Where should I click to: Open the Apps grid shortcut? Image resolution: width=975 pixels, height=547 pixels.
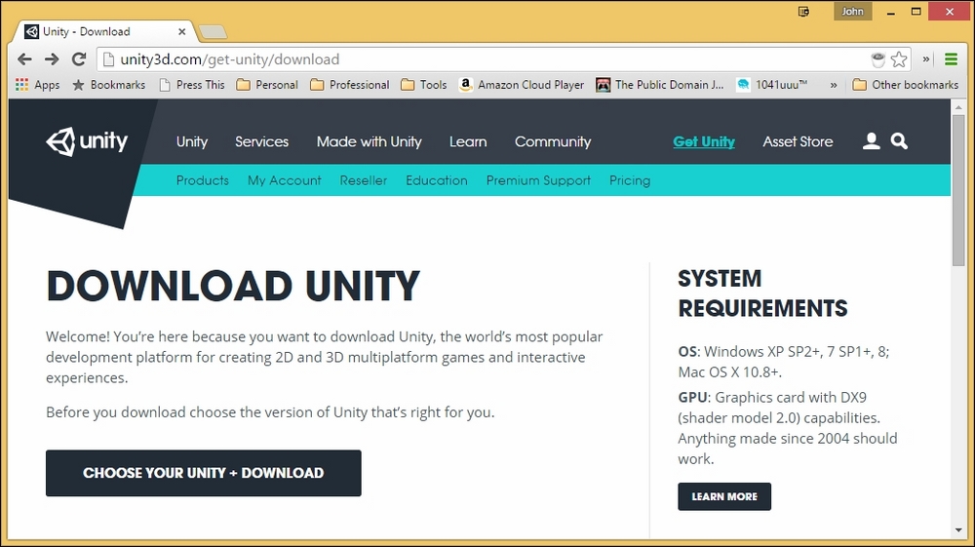click(x=38, y=85)
